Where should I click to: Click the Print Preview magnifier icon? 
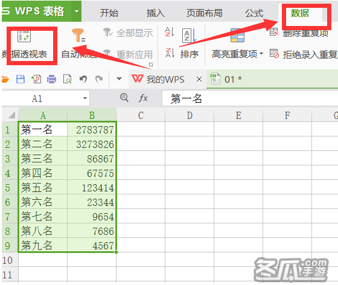point(67,79)
